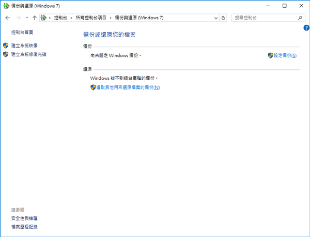Open 控制台首頁 link in sidebar

(22, 32)
